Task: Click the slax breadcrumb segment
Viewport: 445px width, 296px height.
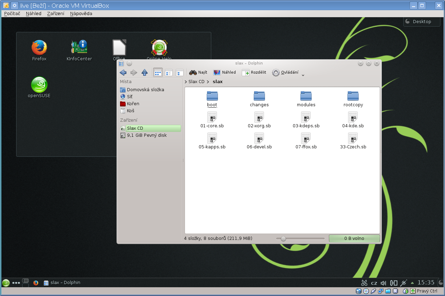Action: [218, 82]
